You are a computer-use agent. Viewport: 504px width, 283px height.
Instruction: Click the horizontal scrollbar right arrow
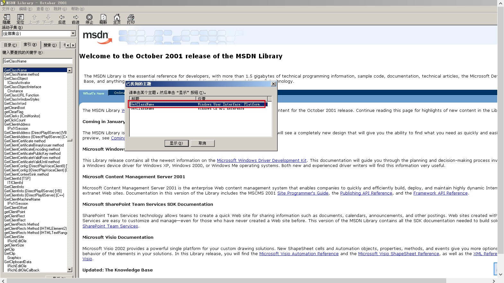(494, 281)
